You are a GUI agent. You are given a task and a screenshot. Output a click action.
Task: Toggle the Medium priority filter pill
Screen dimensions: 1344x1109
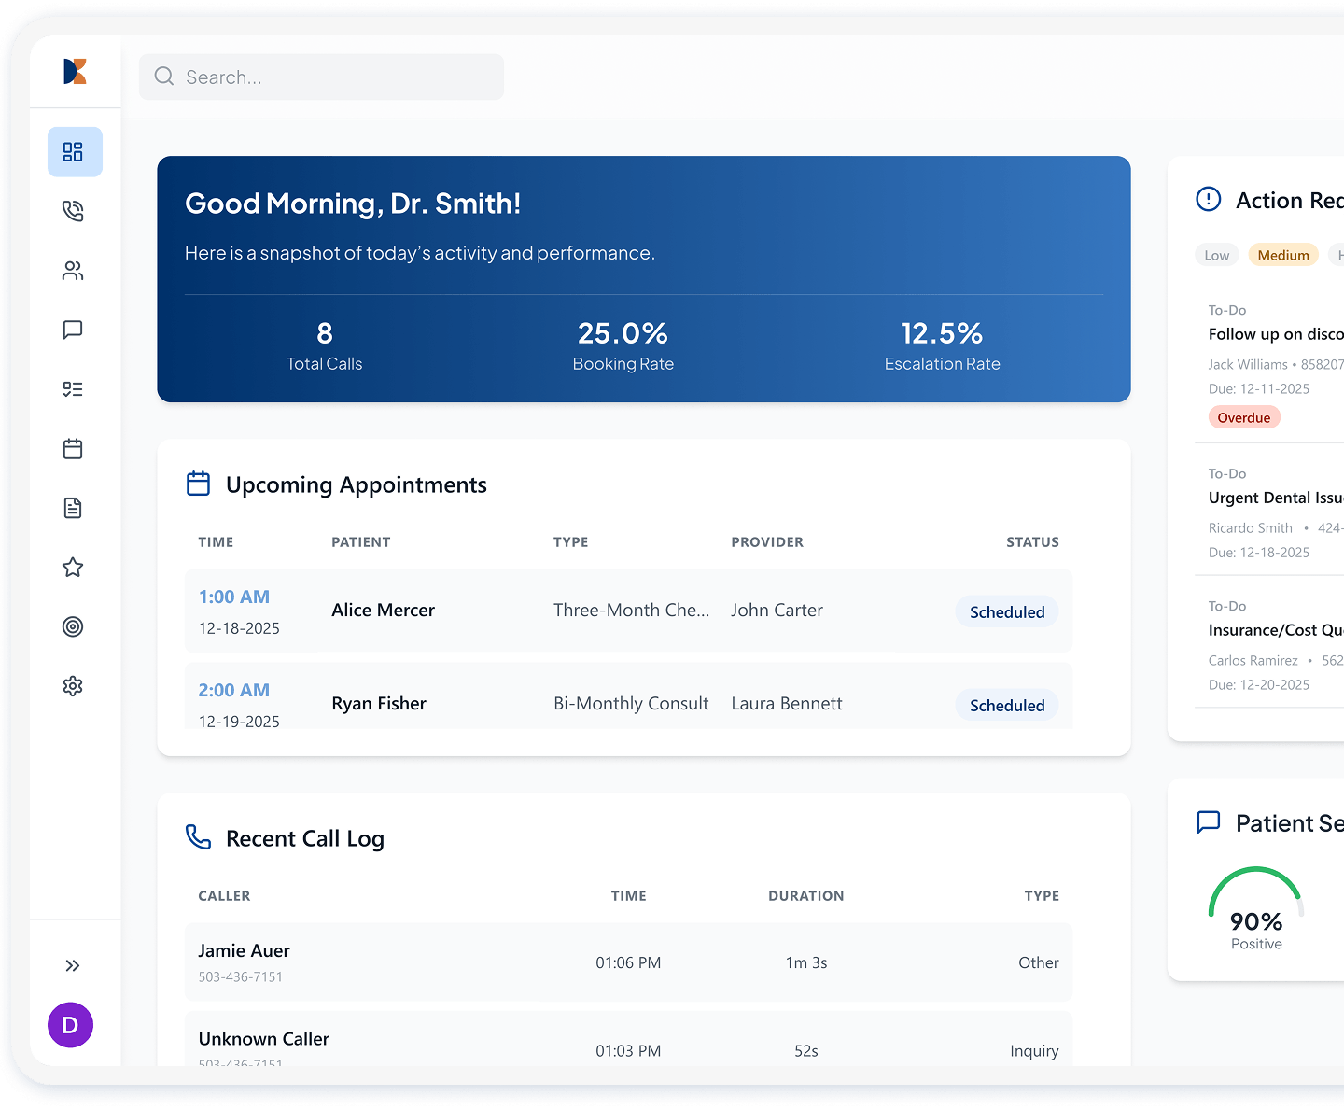pyautogui.click(x=1283, y=254)
